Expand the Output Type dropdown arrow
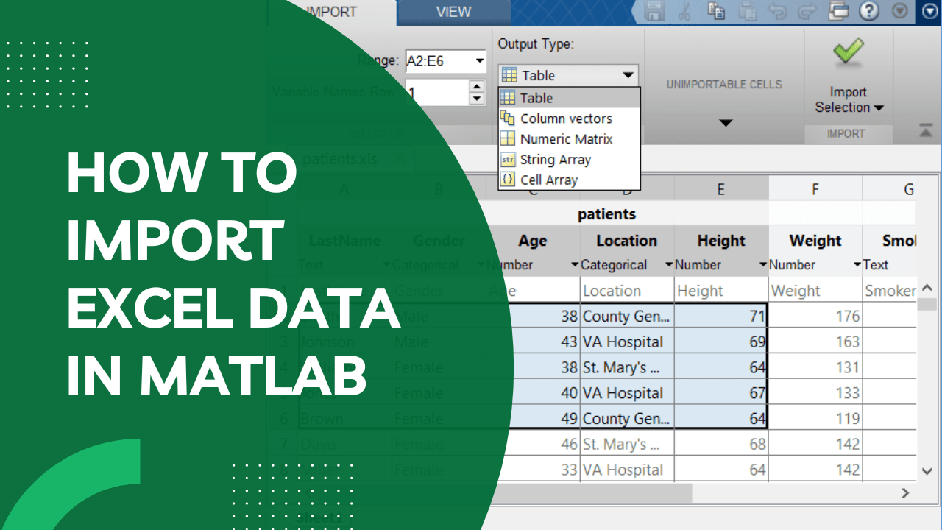Viewport: 942px width, 530px height. 629,74
